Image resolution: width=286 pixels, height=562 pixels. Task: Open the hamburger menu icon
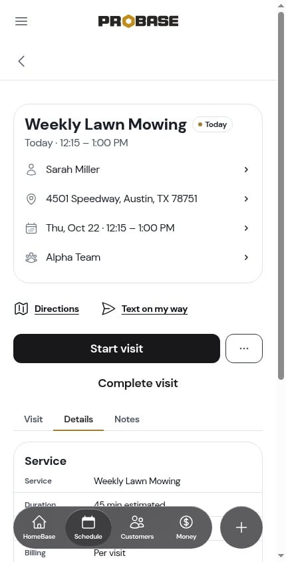coord(21,21)
